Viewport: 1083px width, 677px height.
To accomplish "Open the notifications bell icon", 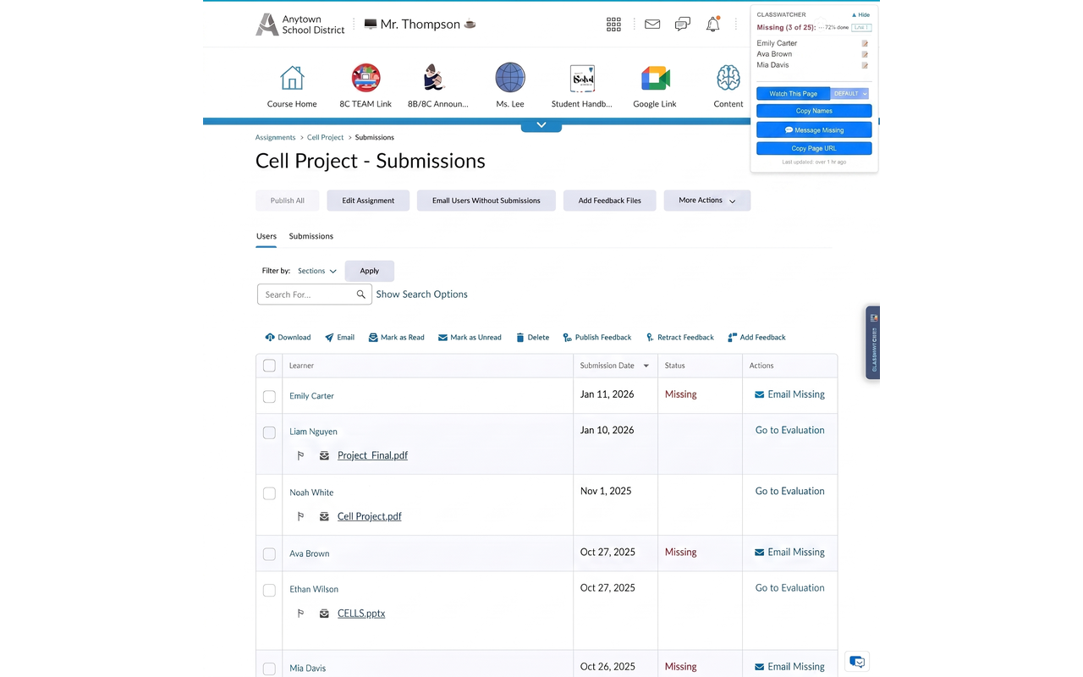I will (713, 25).
